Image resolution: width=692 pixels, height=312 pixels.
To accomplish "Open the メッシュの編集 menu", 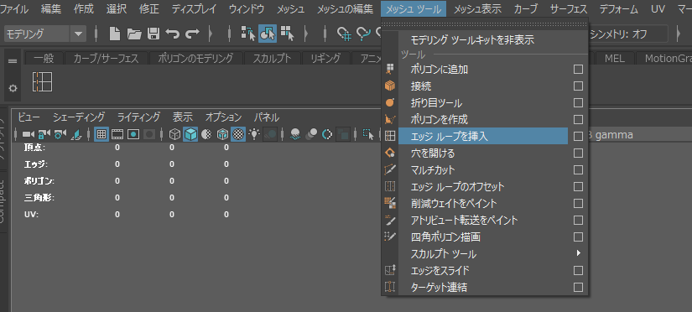I will pos(345,8).
